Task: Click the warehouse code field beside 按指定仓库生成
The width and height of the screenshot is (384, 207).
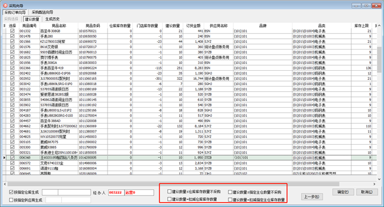Action: pyautogui.click(x=50, y=192)
